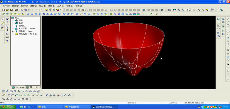Open the layer color dropdown arrow
This screenshot has width=230, height=109.
coord(61,10)
